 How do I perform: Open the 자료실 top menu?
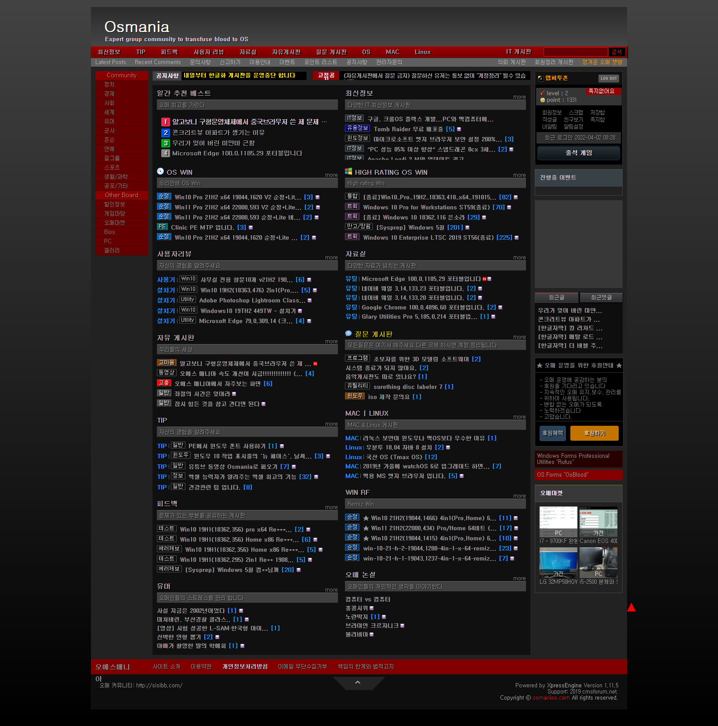coord(248,52)
